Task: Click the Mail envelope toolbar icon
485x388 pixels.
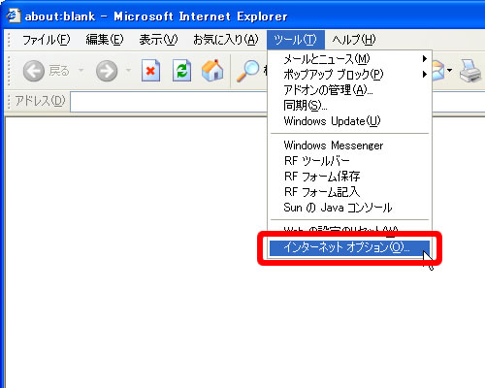Action: click(x=439, y=71)
